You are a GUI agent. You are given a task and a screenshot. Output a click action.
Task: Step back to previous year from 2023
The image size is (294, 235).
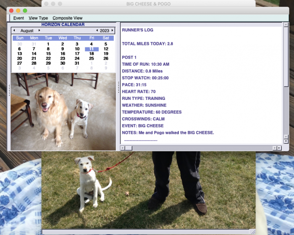(97, 31)
